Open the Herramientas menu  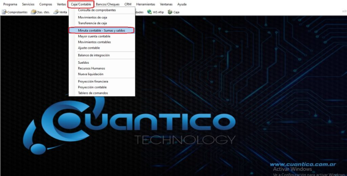(145, 4)
